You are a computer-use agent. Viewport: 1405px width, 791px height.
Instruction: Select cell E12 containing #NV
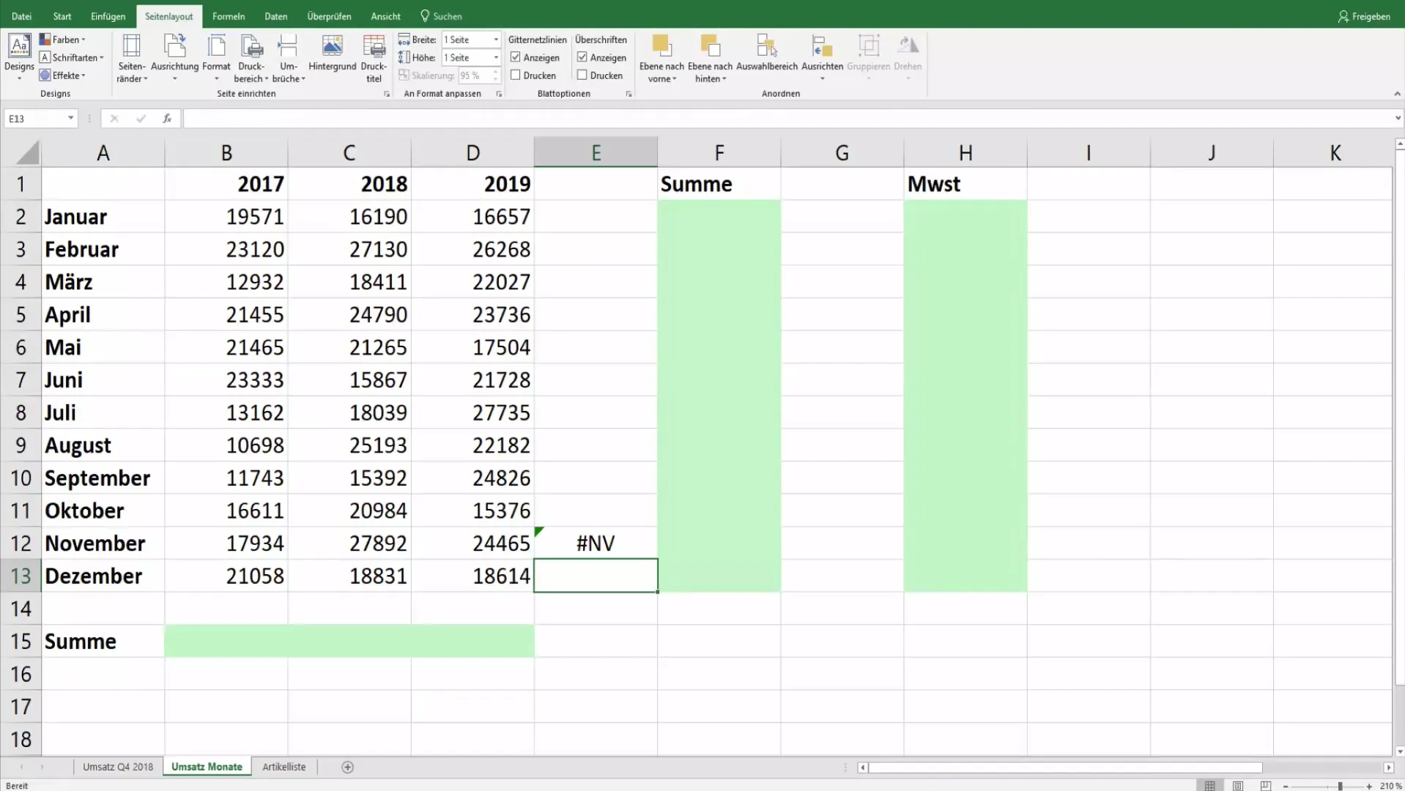596,543
